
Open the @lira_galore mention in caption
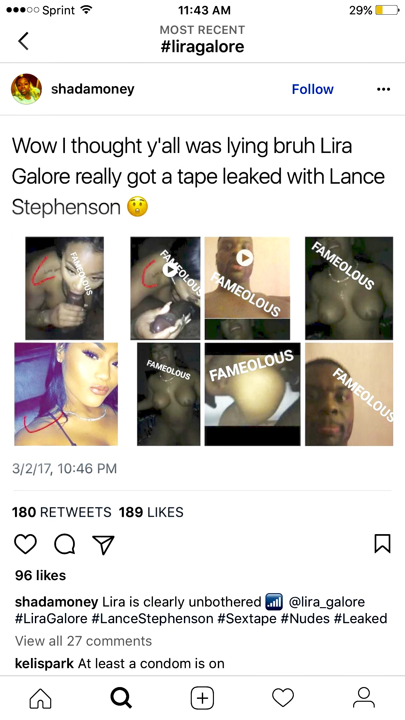[x=327, y=602]
